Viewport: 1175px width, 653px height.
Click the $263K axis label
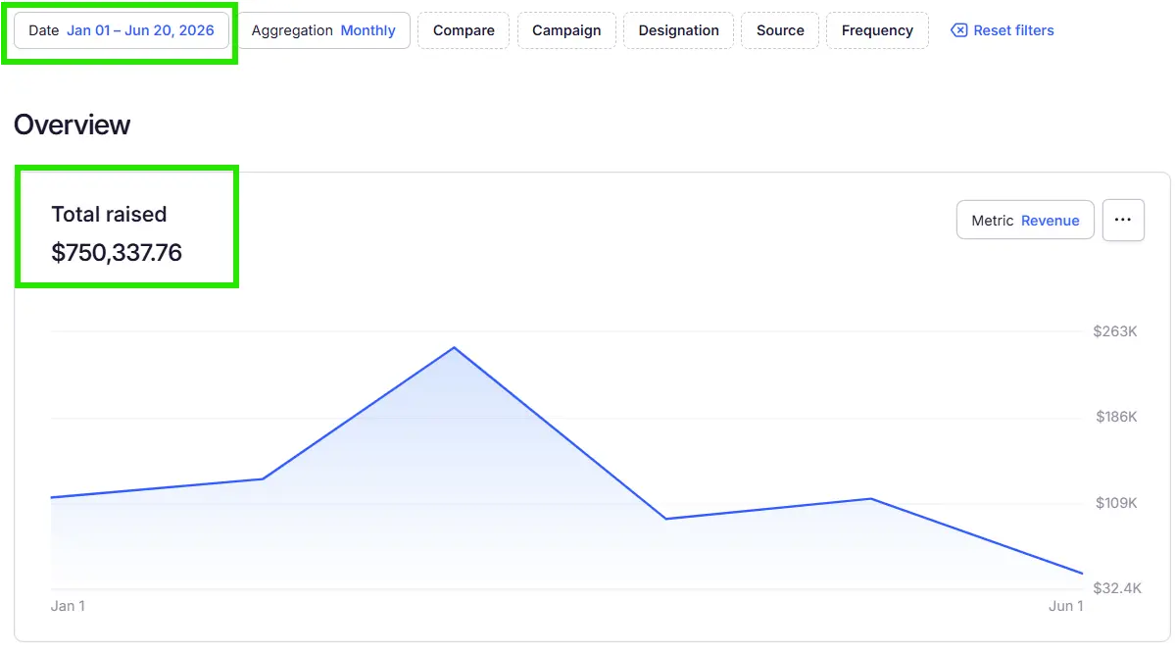[x=1114, y=331]
